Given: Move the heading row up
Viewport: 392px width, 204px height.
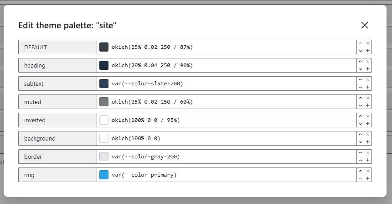Looking at the screenshot, I should tap(361, 62).
